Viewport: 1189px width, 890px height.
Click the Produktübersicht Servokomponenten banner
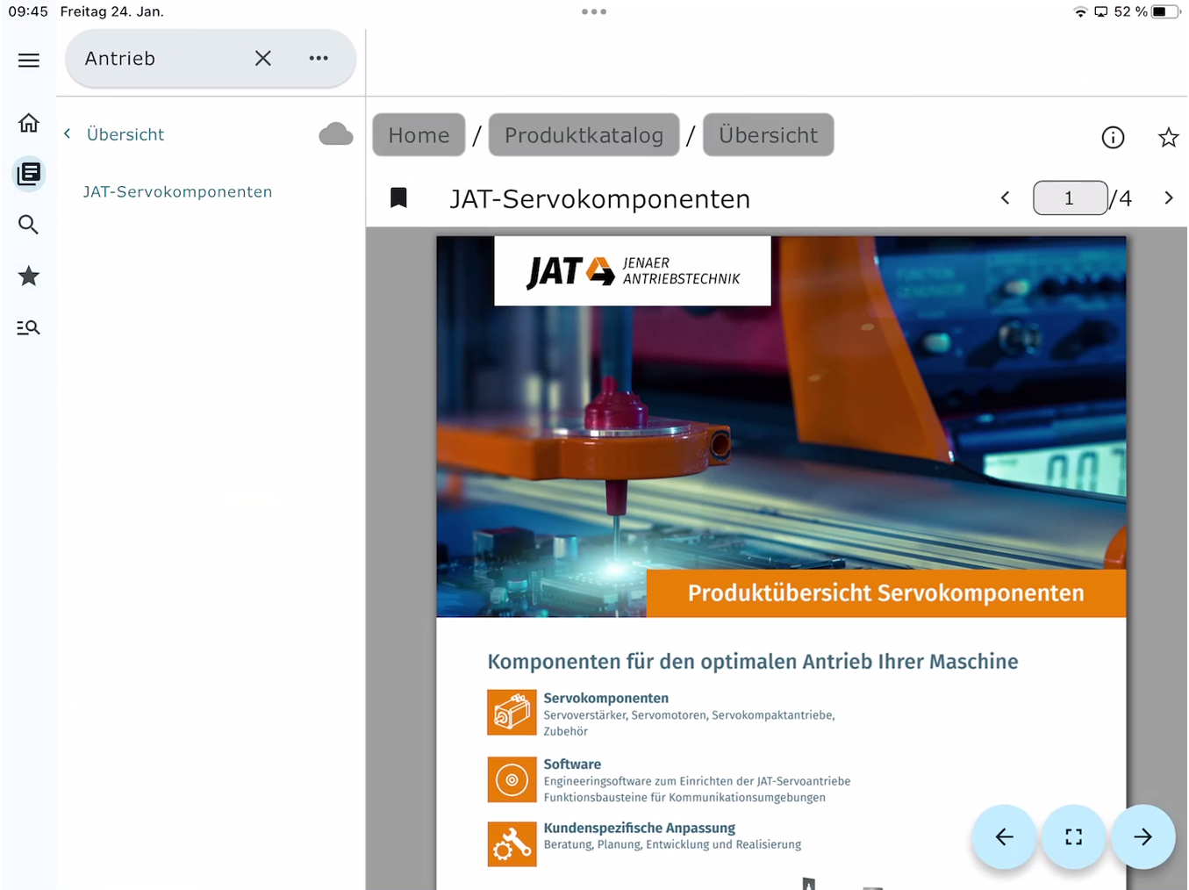click(x=886, y=593)
